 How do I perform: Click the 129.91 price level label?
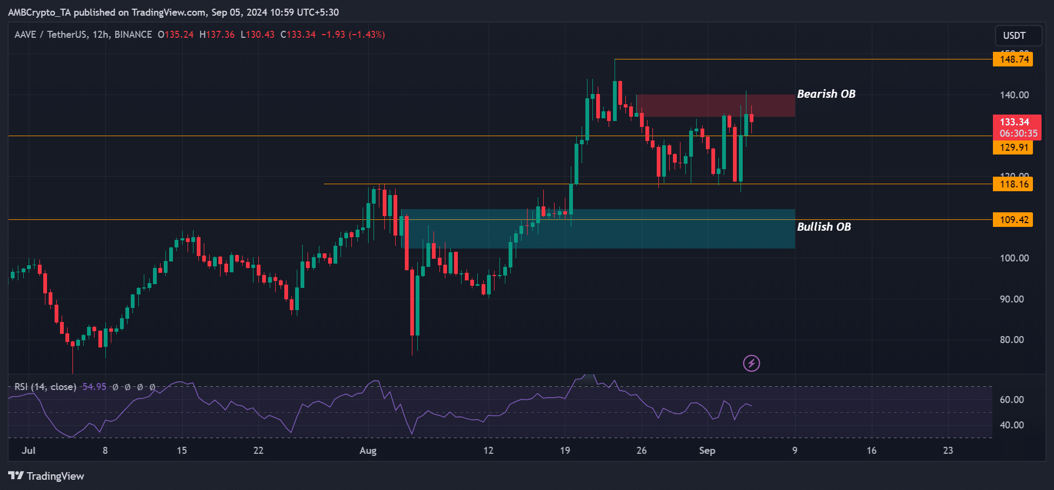1013,147
